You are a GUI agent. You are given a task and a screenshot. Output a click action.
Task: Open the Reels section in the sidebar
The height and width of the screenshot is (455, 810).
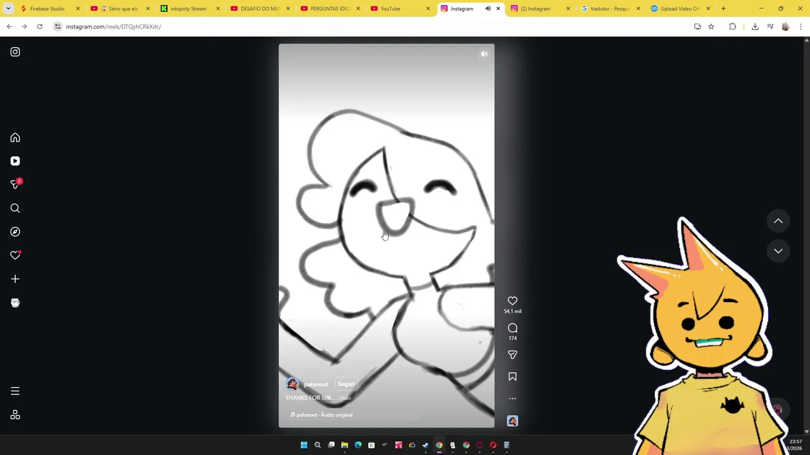pyautogui.click(x=15, y=161)
